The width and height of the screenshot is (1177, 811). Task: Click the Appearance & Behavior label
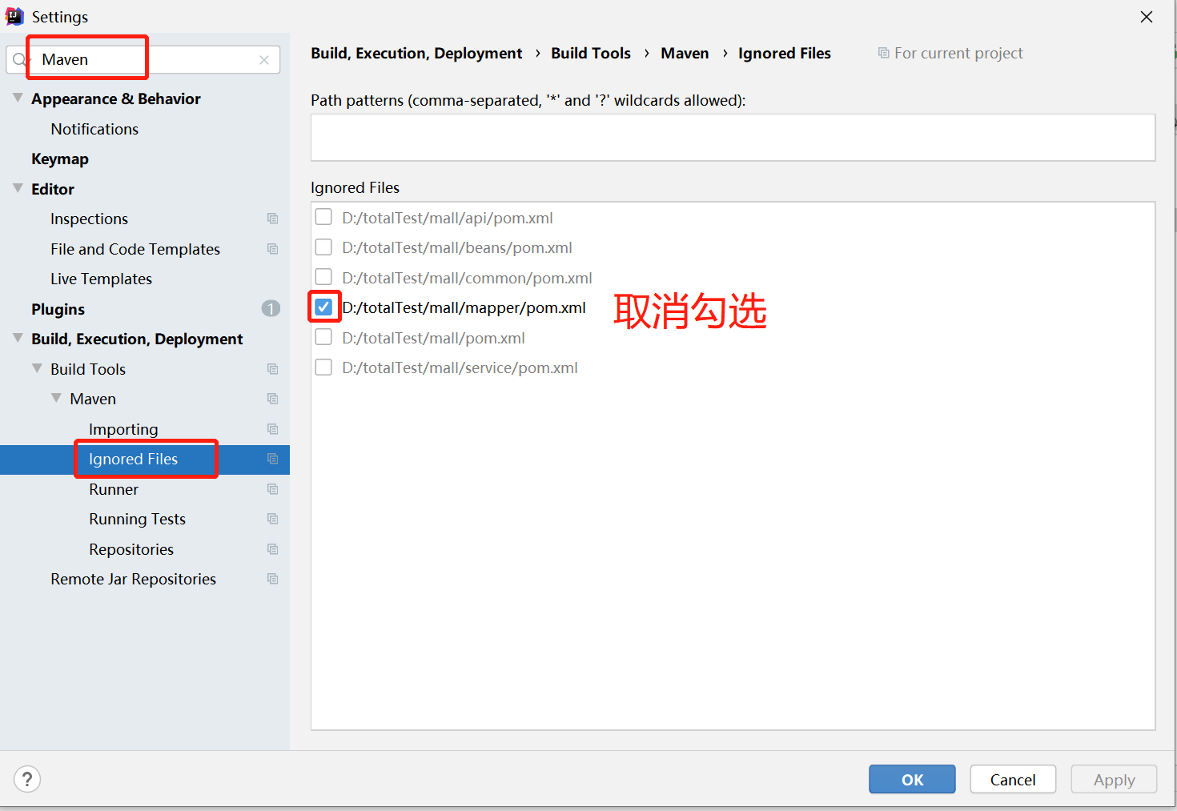[x=116, y=98]
